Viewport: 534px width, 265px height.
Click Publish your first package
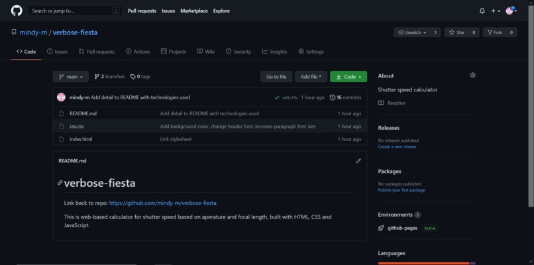tap(401, 190)
